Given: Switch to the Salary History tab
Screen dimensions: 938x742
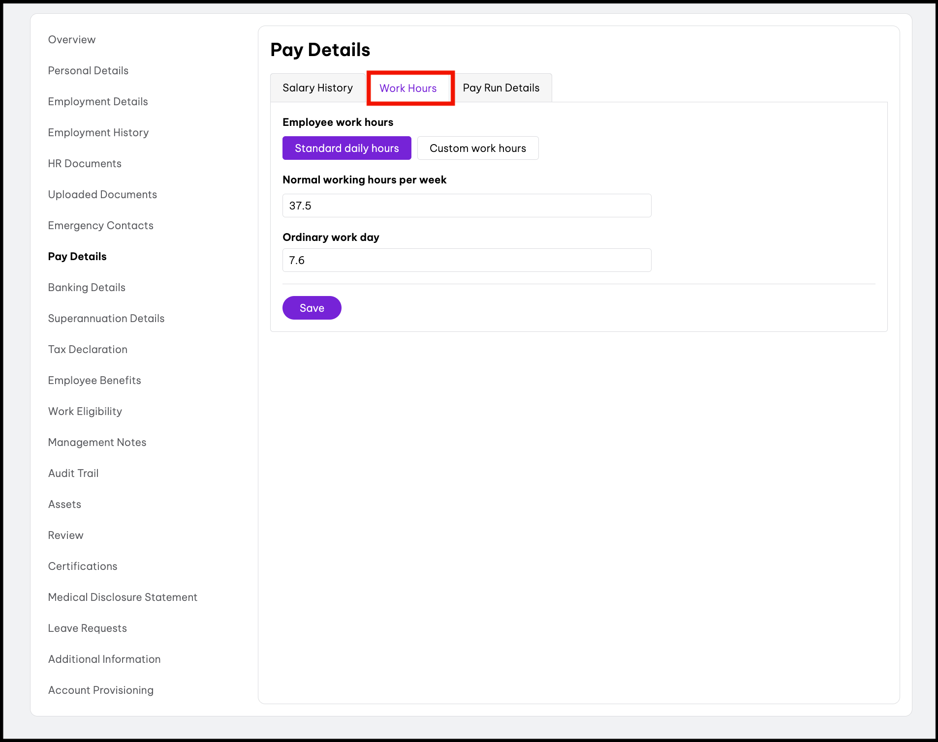Looking at the screenshot, I should click(318, 88).
